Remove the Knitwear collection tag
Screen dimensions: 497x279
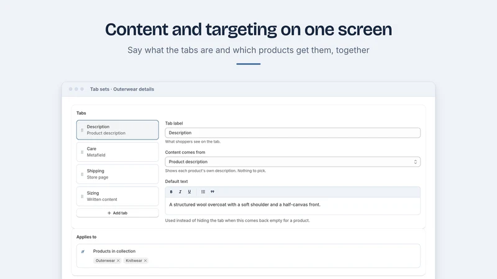(145, 260)
